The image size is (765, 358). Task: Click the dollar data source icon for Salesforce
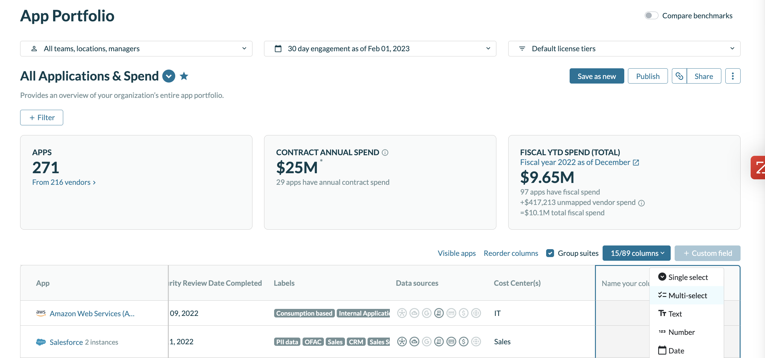(x=463, y=342)
